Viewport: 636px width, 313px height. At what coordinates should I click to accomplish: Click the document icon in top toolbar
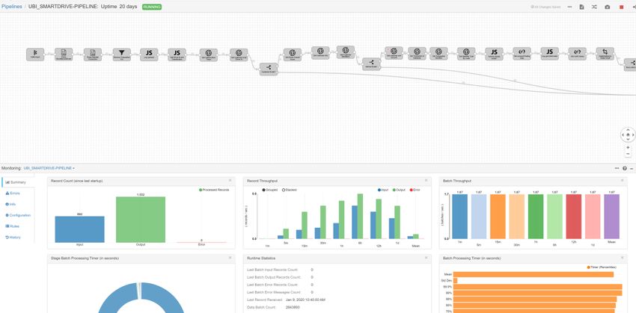point(581,7)
